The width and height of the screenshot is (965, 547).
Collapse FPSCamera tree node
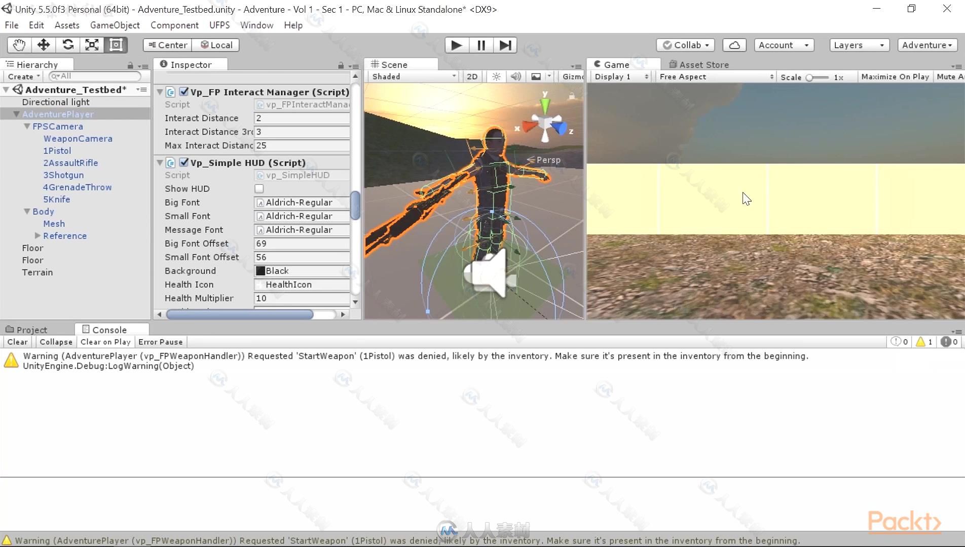[x=27, y=126]
